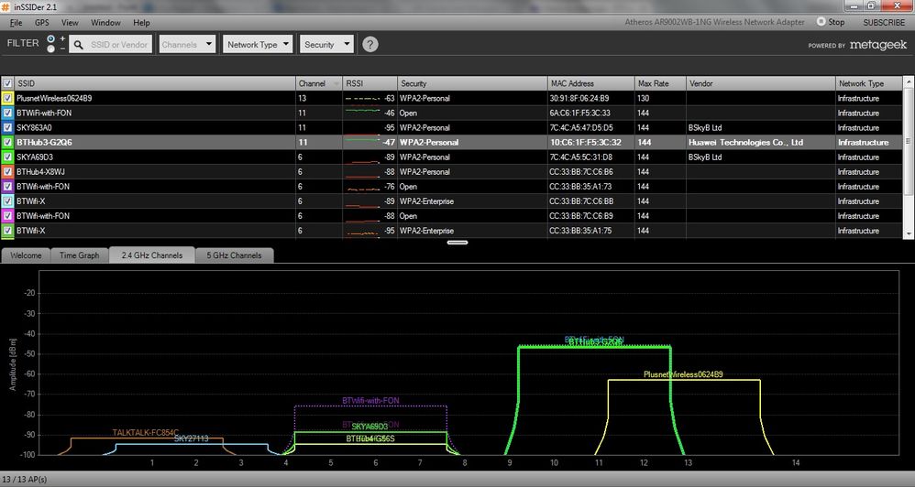Open the Channels filter dropdown
The height and width of the screenshot is (487, 915).
(187, 44)
